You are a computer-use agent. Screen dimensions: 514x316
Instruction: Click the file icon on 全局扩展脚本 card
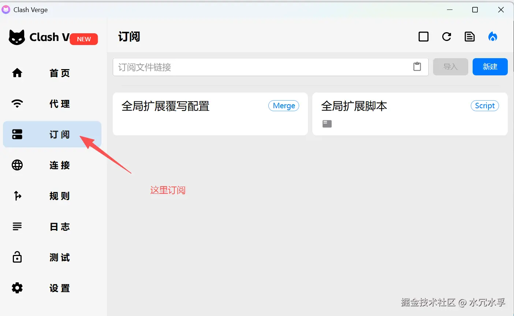point(327,124)
